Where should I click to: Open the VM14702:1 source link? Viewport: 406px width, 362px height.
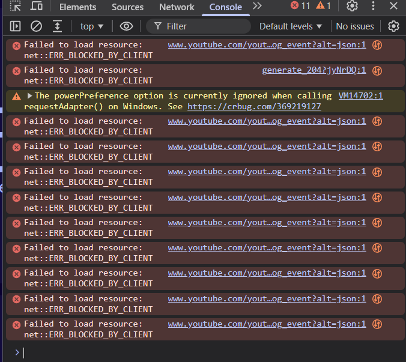click(361, 96)
